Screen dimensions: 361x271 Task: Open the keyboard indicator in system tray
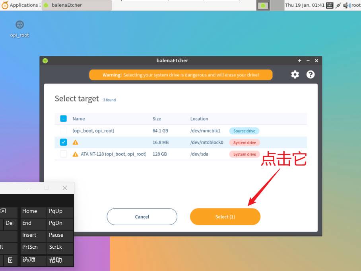click(x=330, y=5)
